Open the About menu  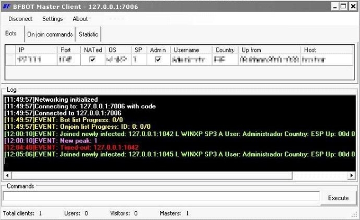pos(80,19)
